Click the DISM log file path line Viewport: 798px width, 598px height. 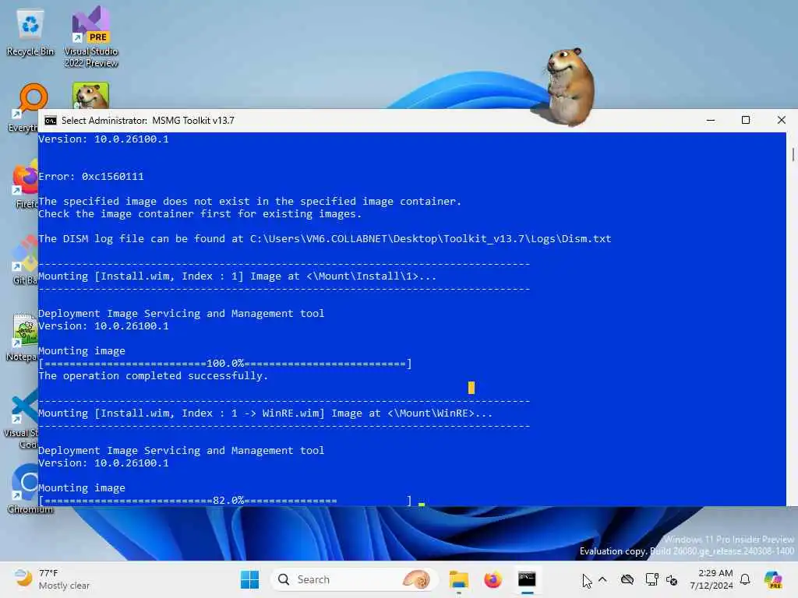pyautogui.click(x=325, y=238)
